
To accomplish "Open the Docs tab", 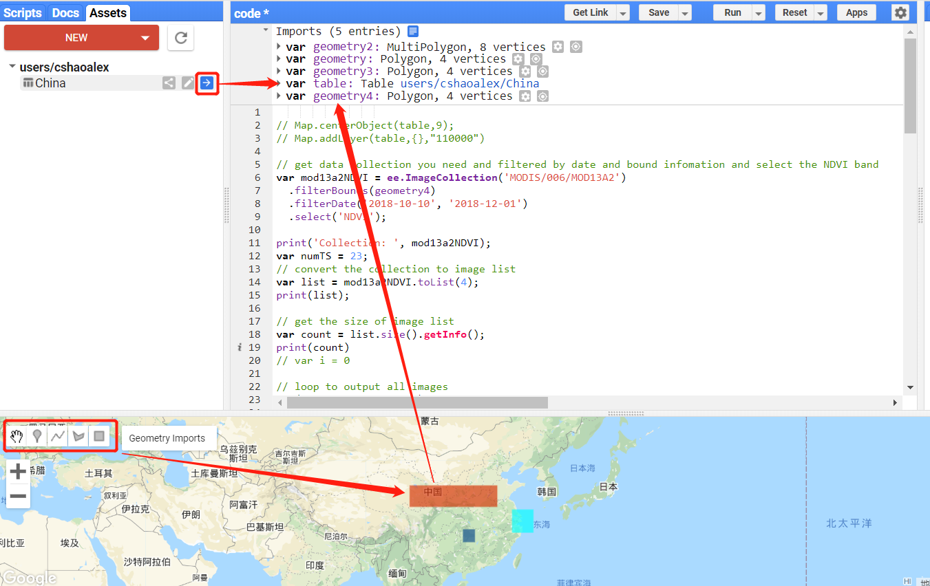I will click(x=65, y=12).
